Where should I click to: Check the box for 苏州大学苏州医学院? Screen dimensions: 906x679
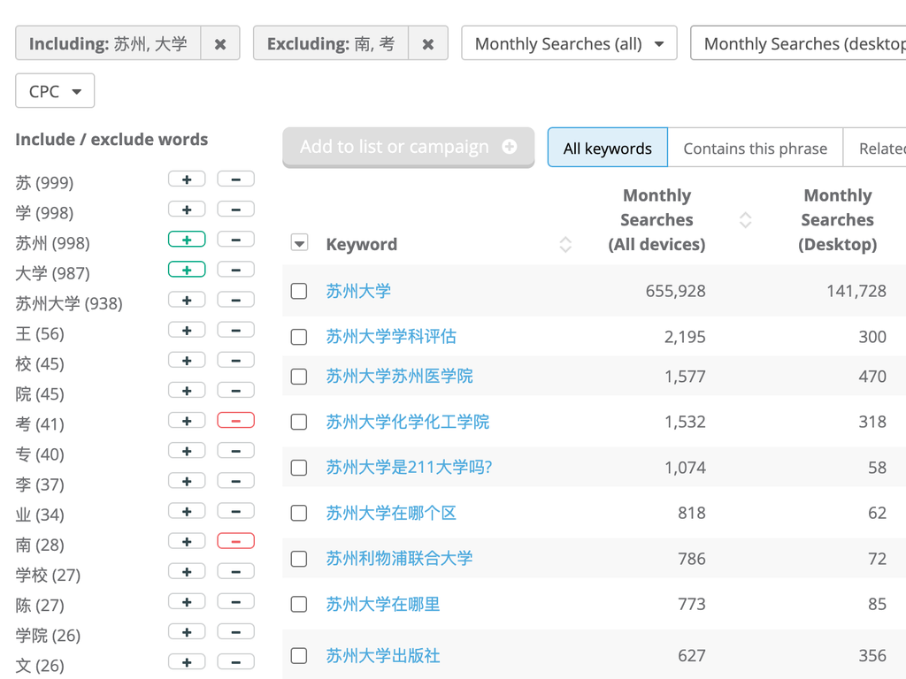click(299, 377)
